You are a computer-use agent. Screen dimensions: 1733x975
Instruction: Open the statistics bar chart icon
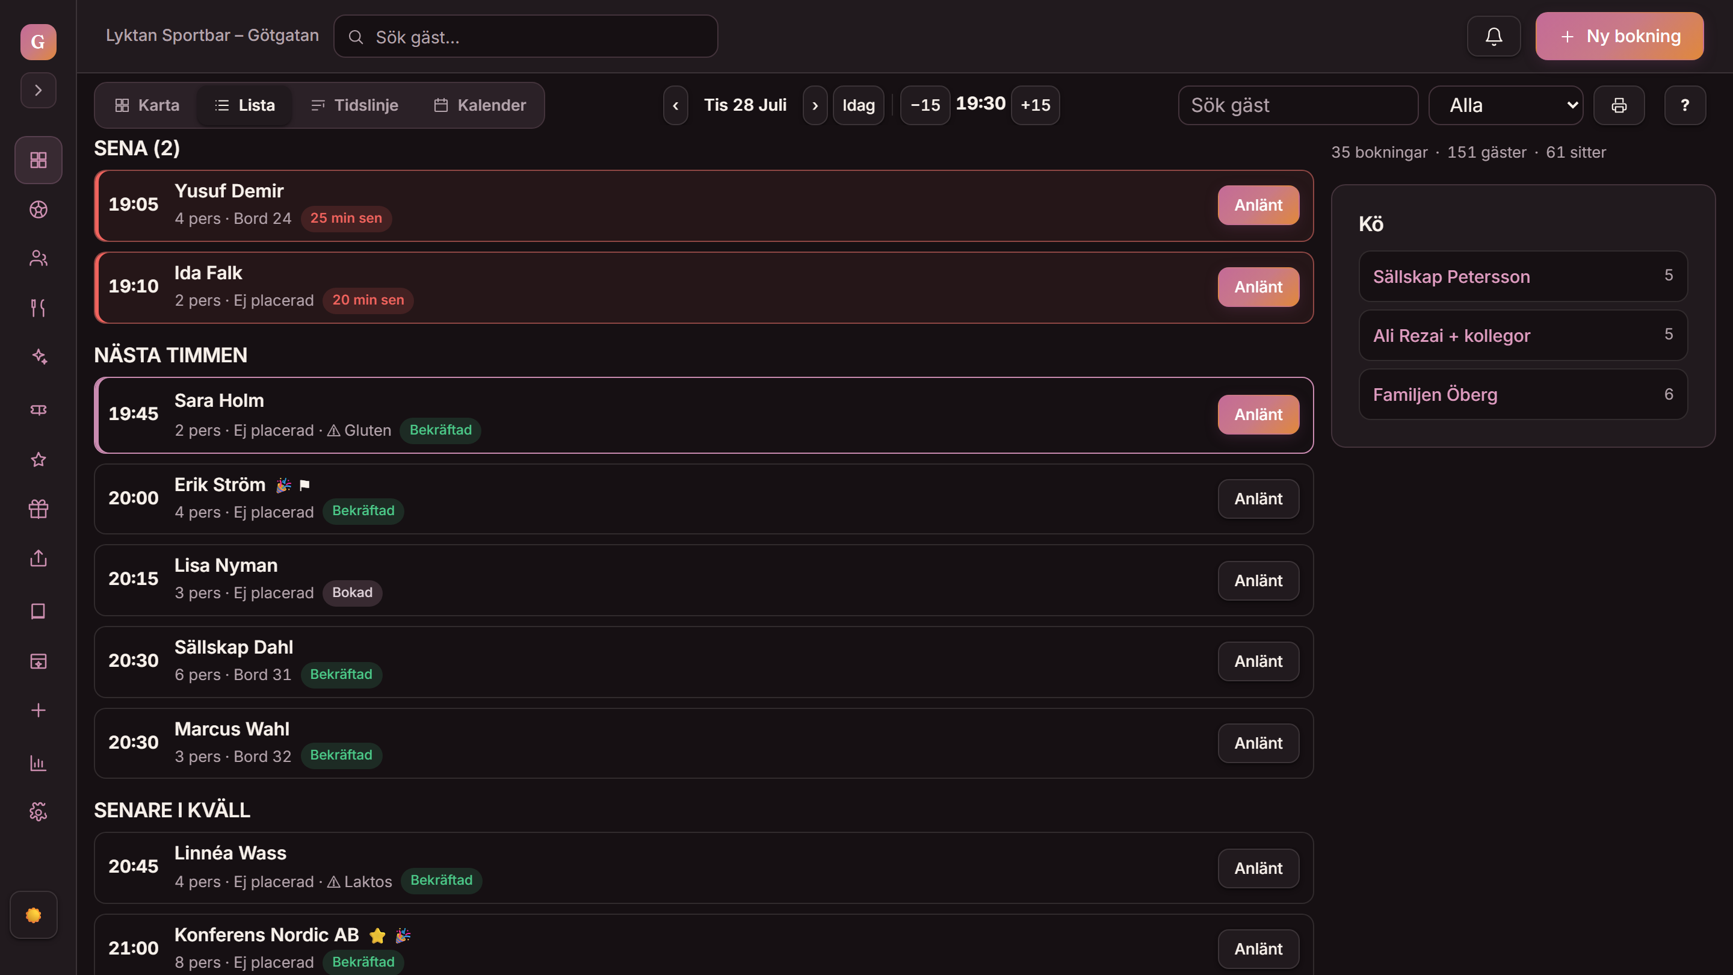39,763
